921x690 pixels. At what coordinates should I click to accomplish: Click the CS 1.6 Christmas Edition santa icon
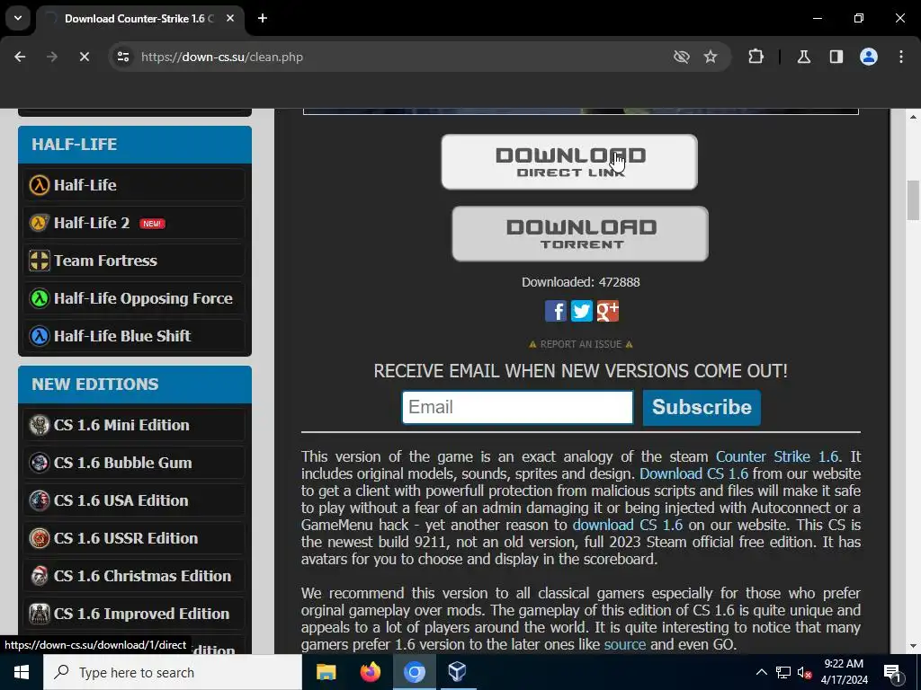click(x=40, y=576)
